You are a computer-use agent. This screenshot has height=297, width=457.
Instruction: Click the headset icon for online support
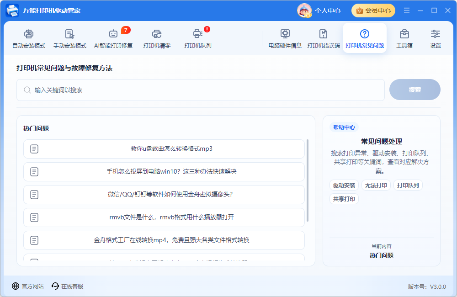click(55, 286)
